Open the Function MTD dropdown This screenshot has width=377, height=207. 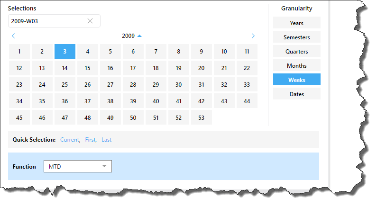[78, 166]
